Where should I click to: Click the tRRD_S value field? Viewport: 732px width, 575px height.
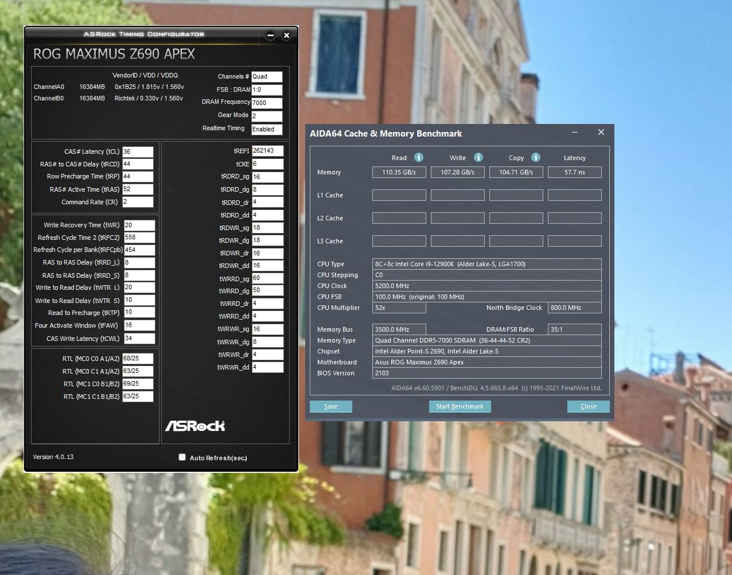139,275
